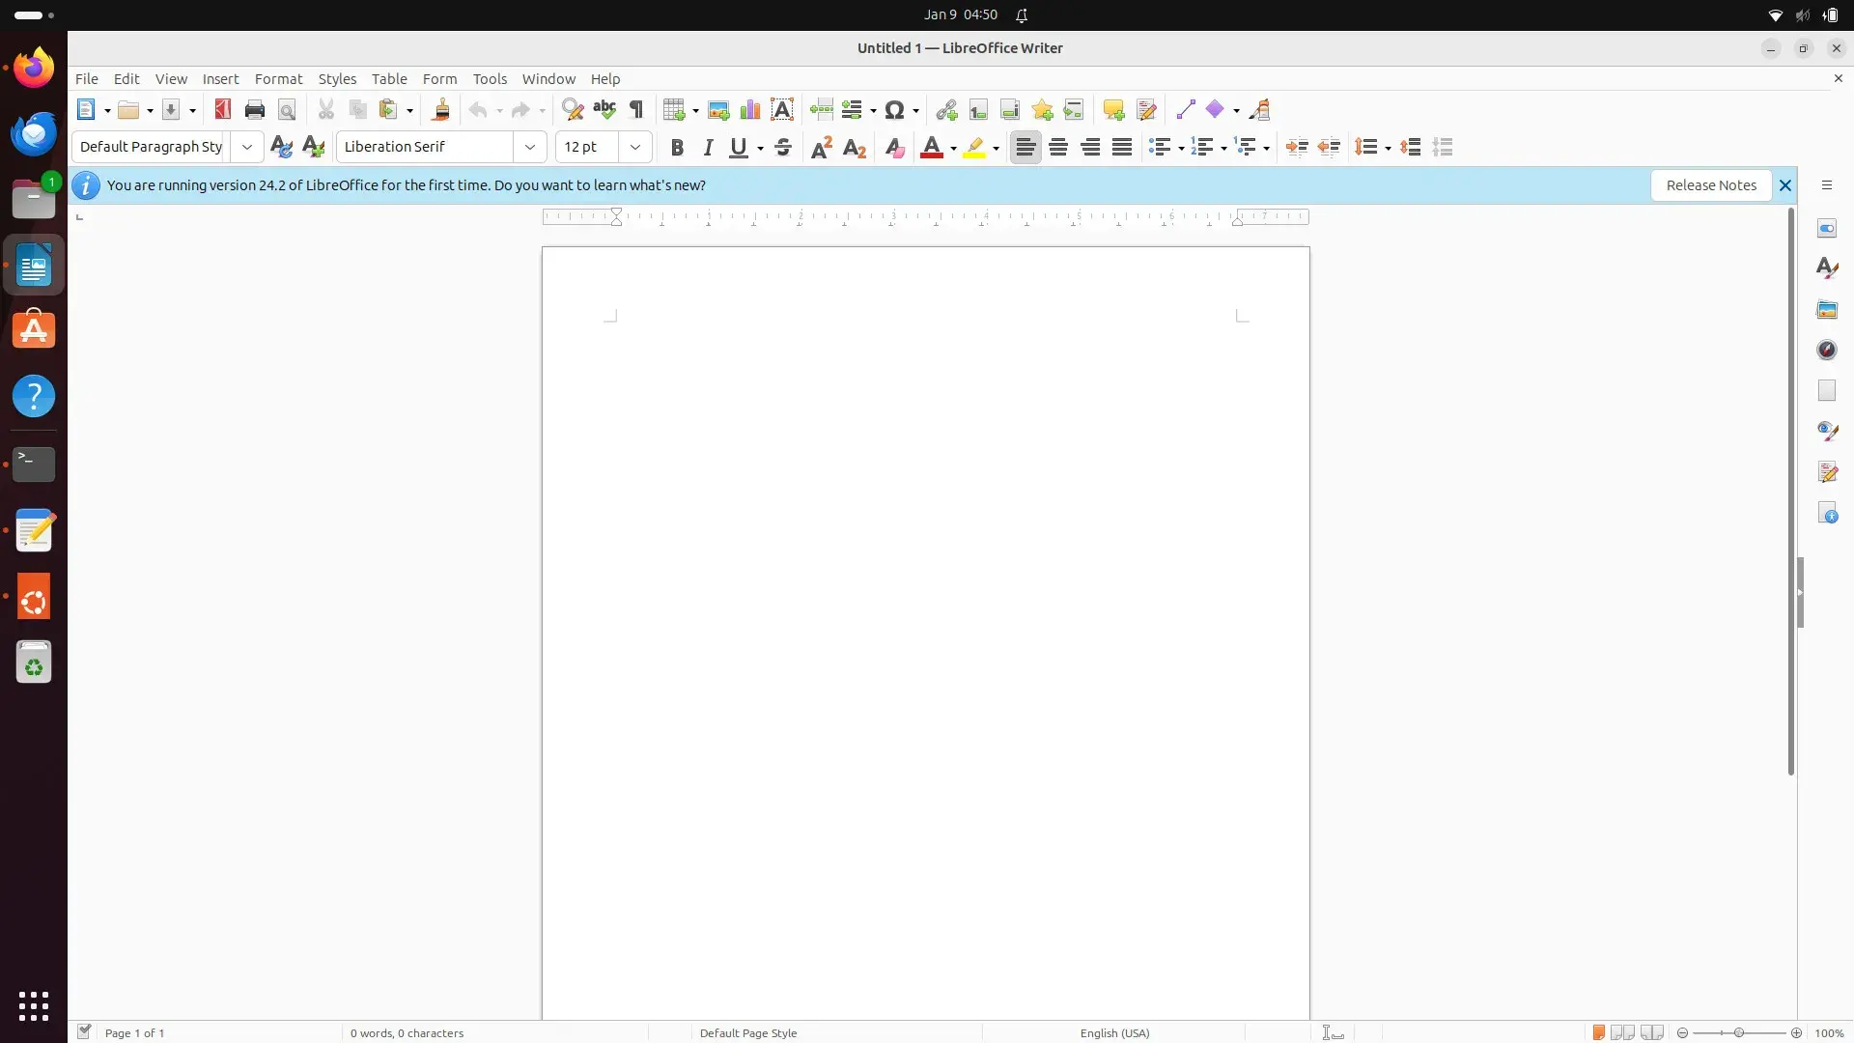Expand the paragraph style dropdown
Viewport: 1854px width, 1043px height.
[x=247, y=147]
